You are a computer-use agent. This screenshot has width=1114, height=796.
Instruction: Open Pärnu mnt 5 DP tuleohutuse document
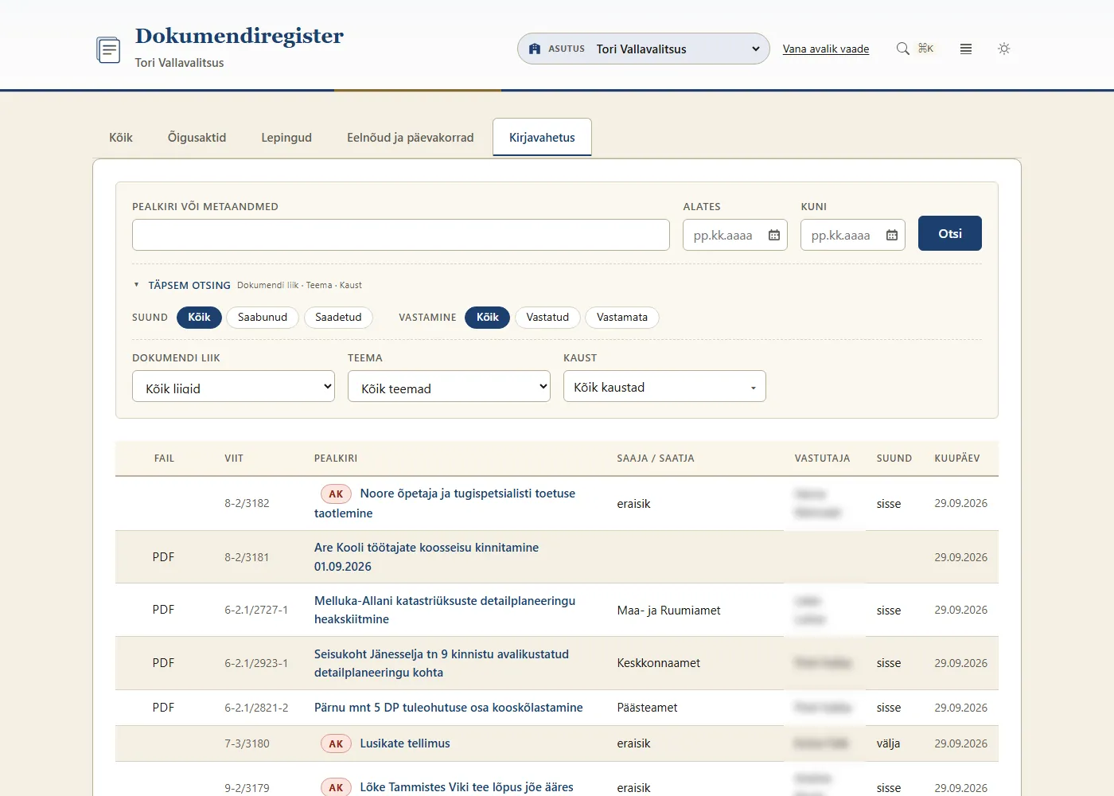tap(449, 708)
